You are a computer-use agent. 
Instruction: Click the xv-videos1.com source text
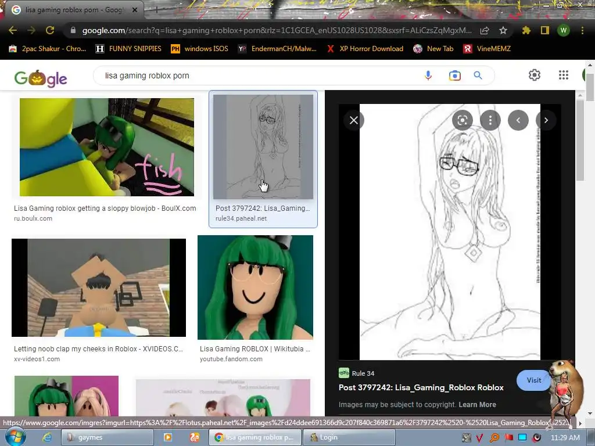(37, 359)
